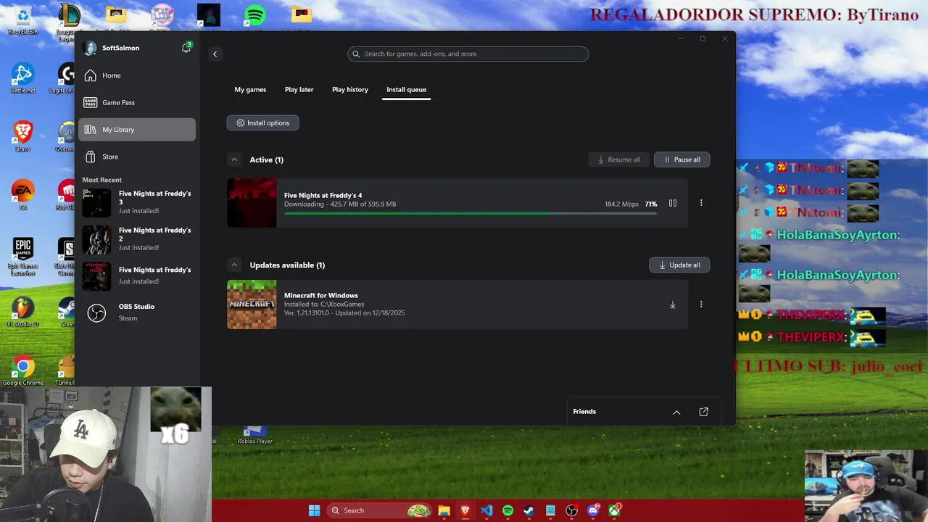928x522 pixels.
Task: Click Resume all button
Action: [x=618, y=159]
